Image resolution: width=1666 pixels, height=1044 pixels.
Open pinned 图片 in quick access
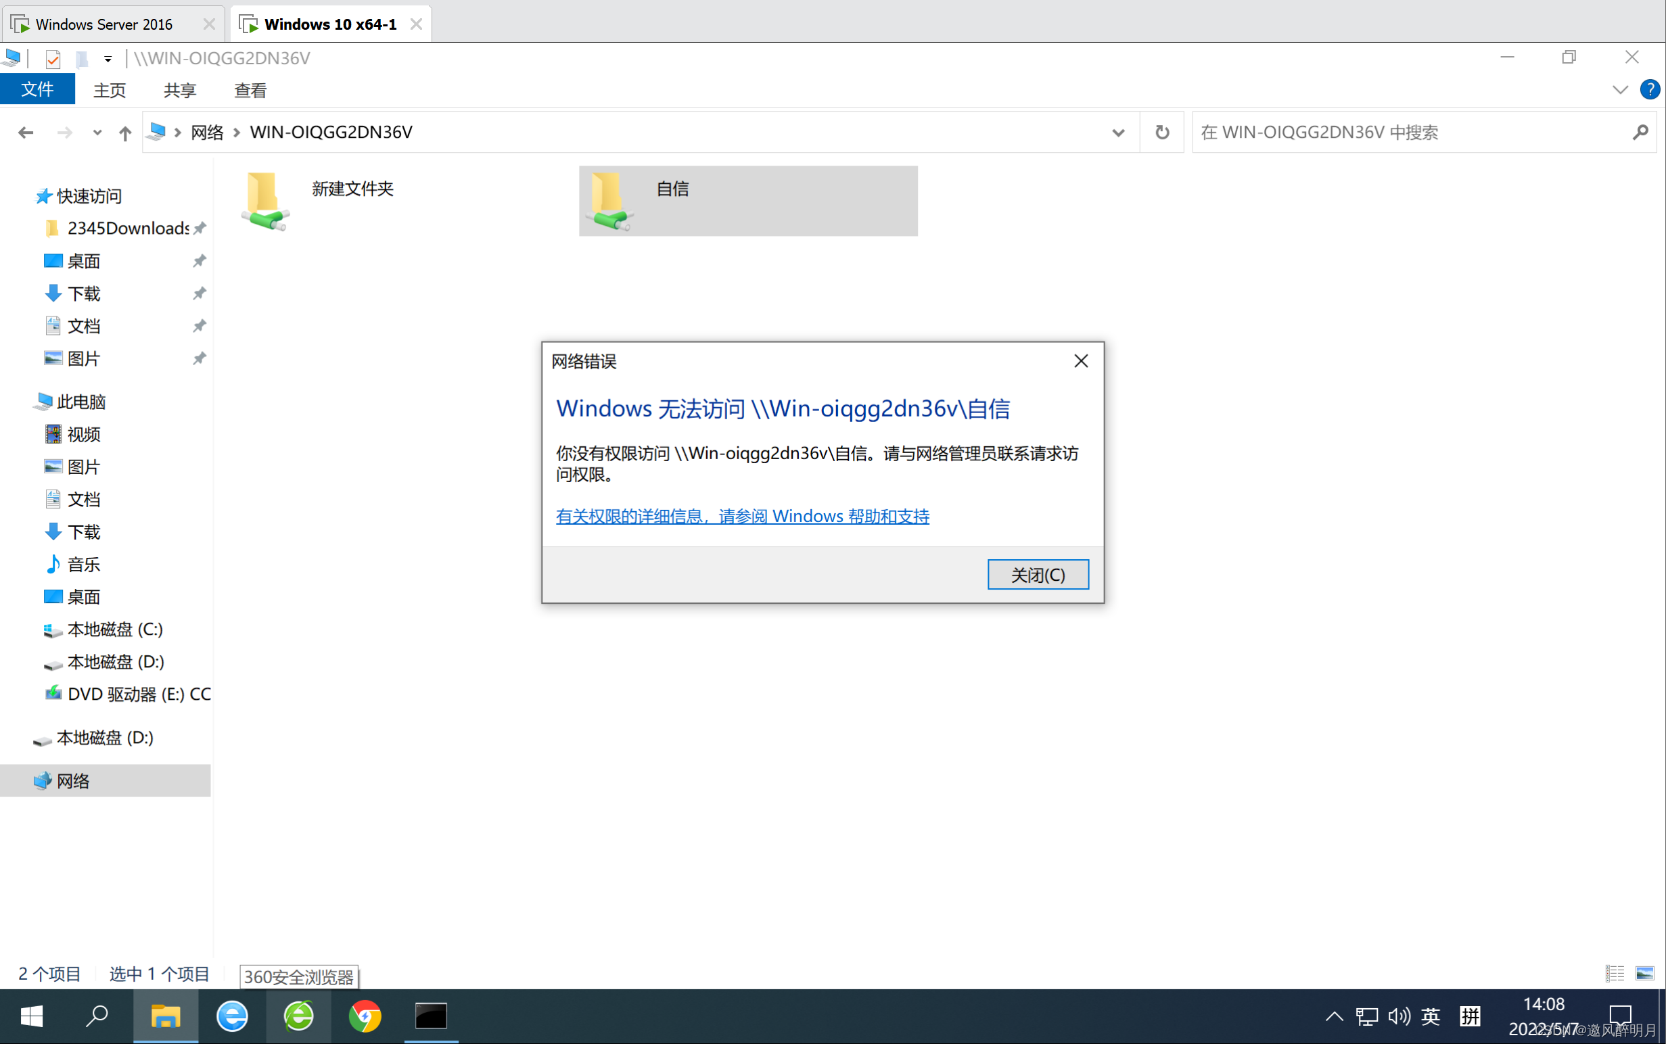coord(84,358)
